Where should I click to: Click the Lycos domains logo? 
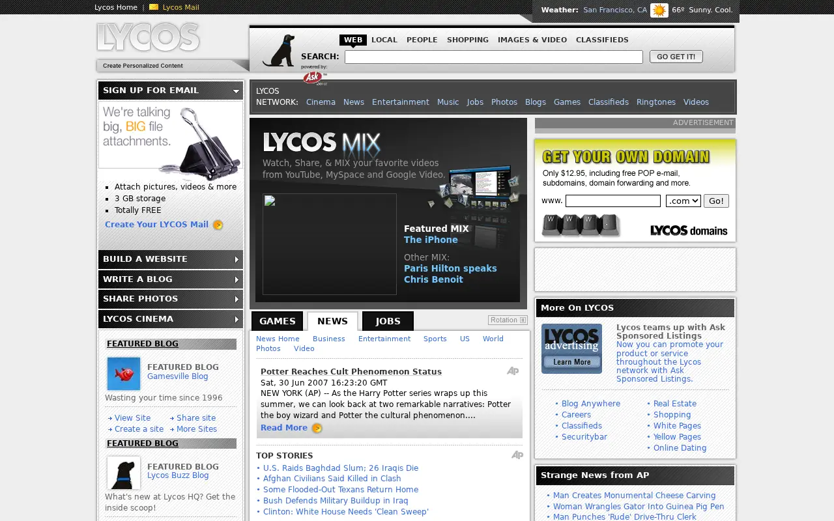[x=689, y=231]
